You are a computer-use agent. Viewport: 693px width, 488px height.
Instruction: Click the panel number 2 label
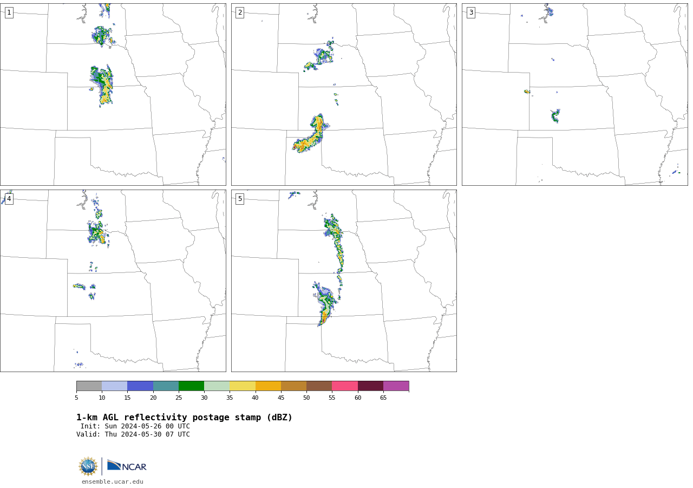pos(240,12)
